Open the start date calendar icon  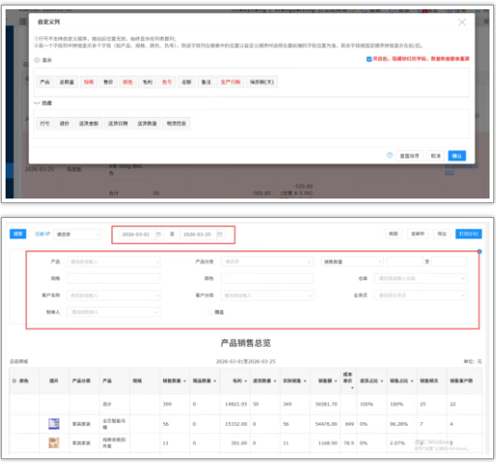click(159, 234)
